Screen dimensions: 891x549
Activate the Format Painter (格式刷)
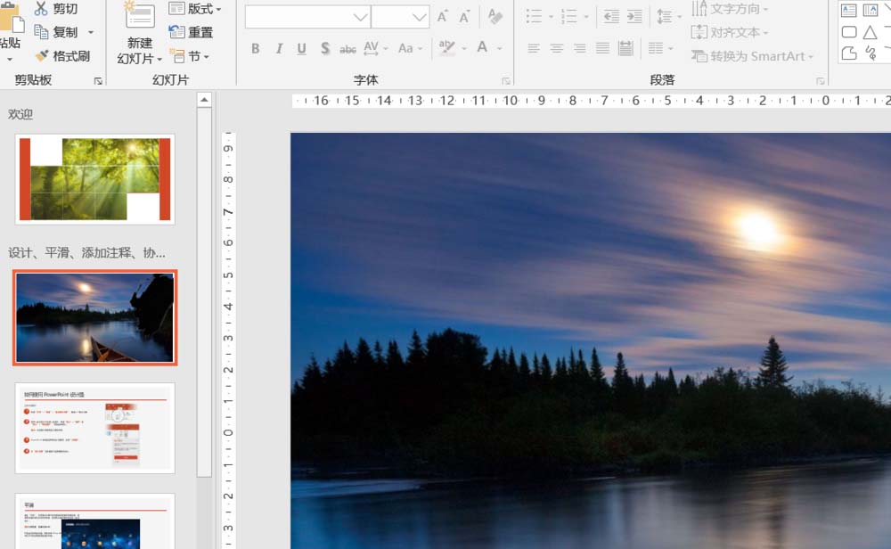point(62,55)
